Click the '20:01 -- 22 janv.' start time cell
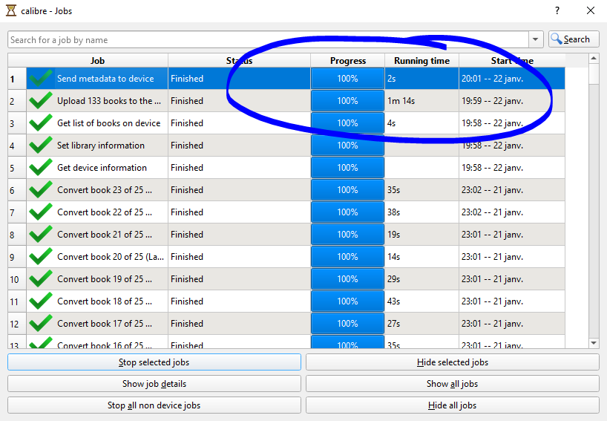This screenshot has height=421, width=607. tap(512, 78)
